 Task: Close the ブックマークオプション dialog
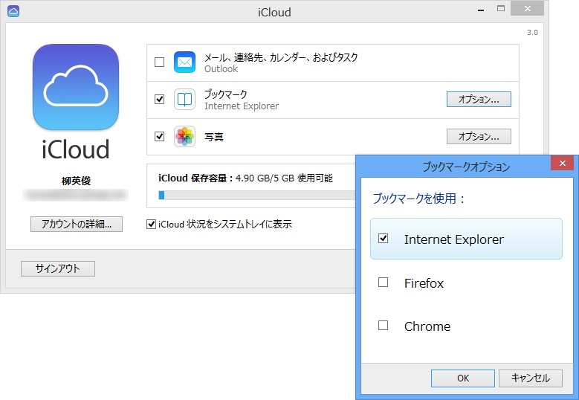coord(562,164)
